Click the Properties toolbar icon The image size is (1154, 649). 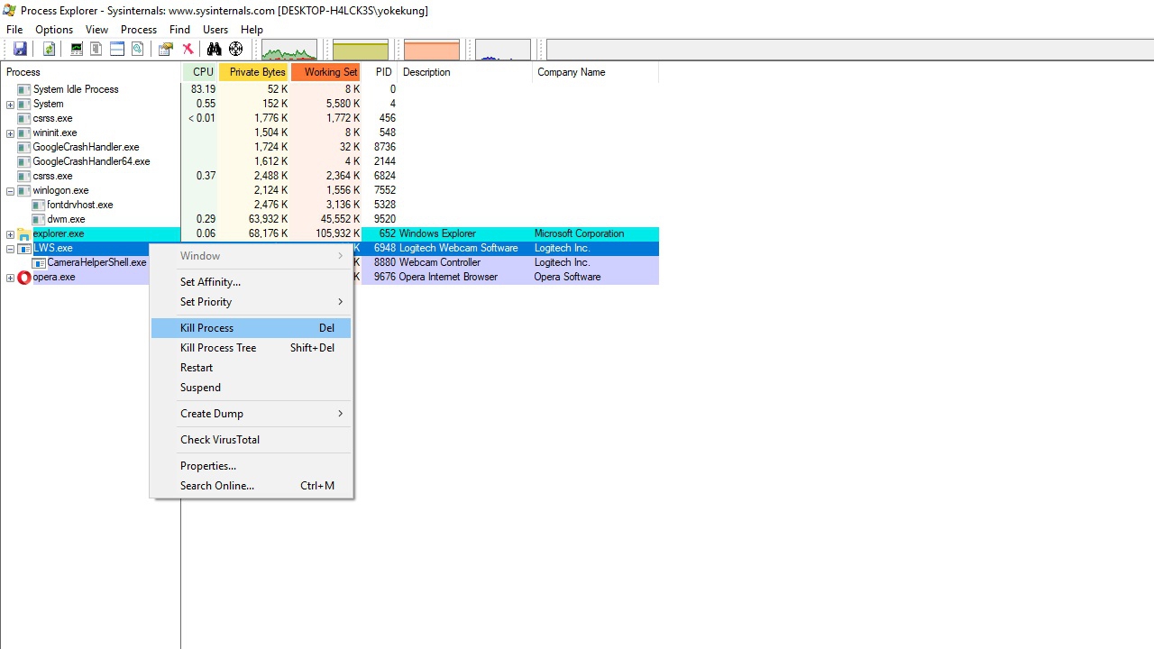166,50
